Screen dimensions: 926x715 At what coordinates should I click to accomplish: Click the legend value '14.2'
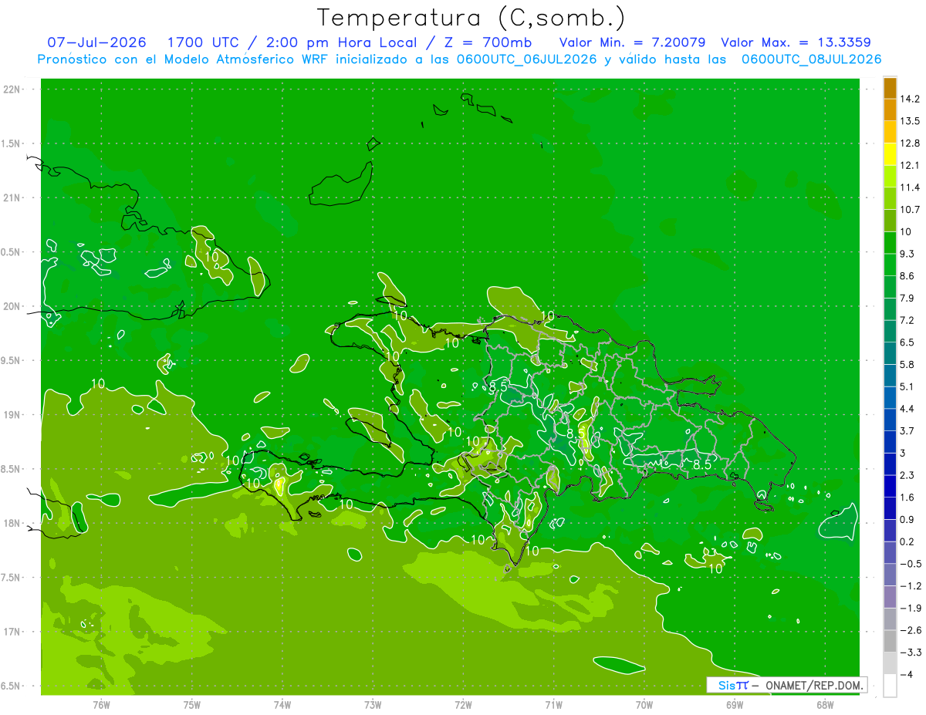[910, 99]
